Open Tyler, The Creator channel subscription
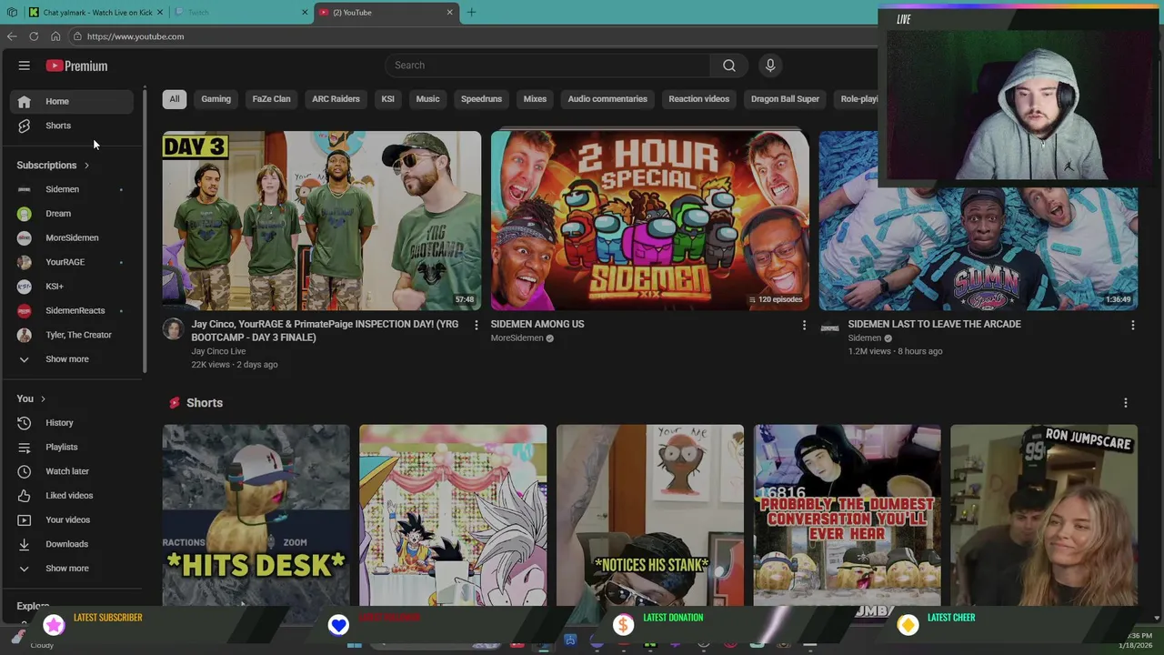 tap(74, 335)
